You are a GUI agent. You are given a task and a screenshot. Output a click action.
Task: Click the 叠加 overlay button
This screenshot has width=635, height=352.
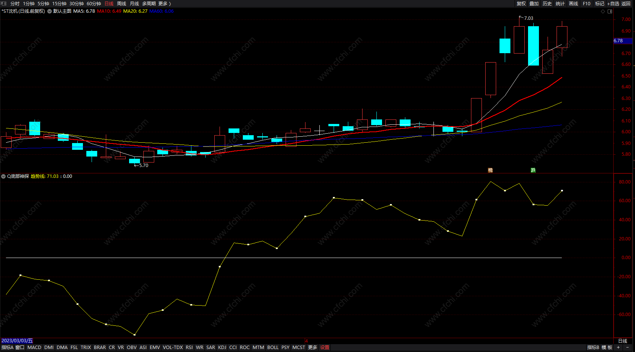click(534, 3)
